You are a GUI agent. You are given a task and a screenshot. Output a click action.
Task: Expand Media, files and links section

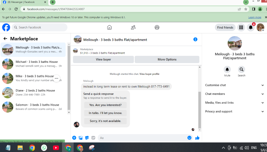(234, 103)
